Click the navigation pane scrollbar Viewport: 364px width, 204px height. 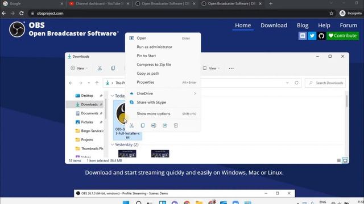click(106, 109)
